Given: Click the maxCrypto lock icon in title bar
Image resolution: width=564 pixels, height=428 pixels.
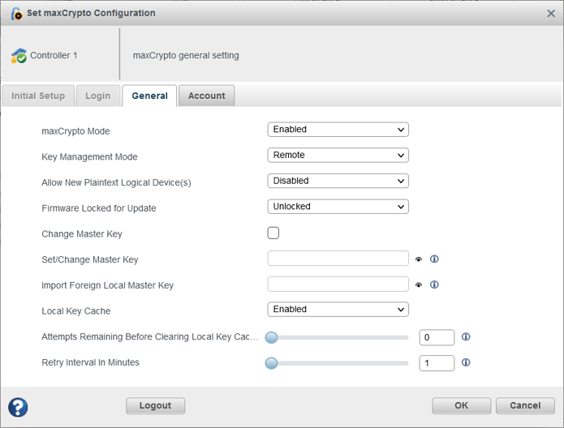Looking at the screenshot, I should tap(16, 14).
